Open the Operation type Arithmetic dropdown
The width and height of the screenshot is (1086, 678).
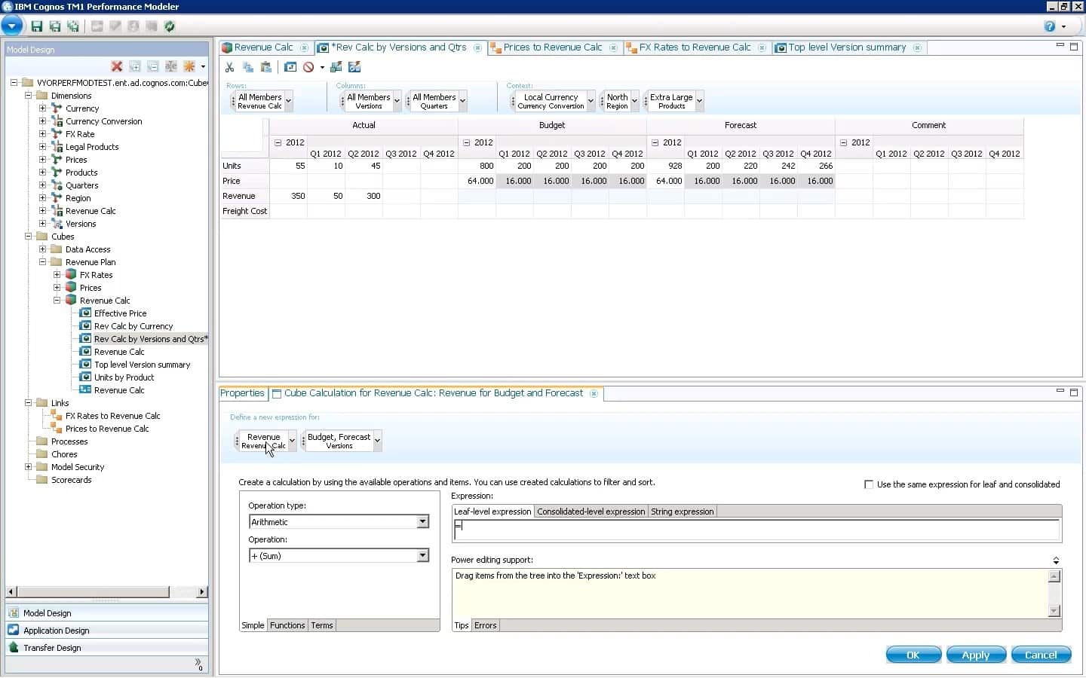[422, 521]
